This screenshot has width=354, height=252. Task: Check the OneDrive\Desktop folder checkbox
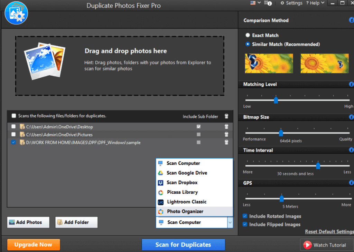tap(13, 126)
